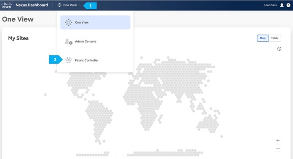Show map info icon
This screenshot has width=293, height=159.
pos(279,49)
